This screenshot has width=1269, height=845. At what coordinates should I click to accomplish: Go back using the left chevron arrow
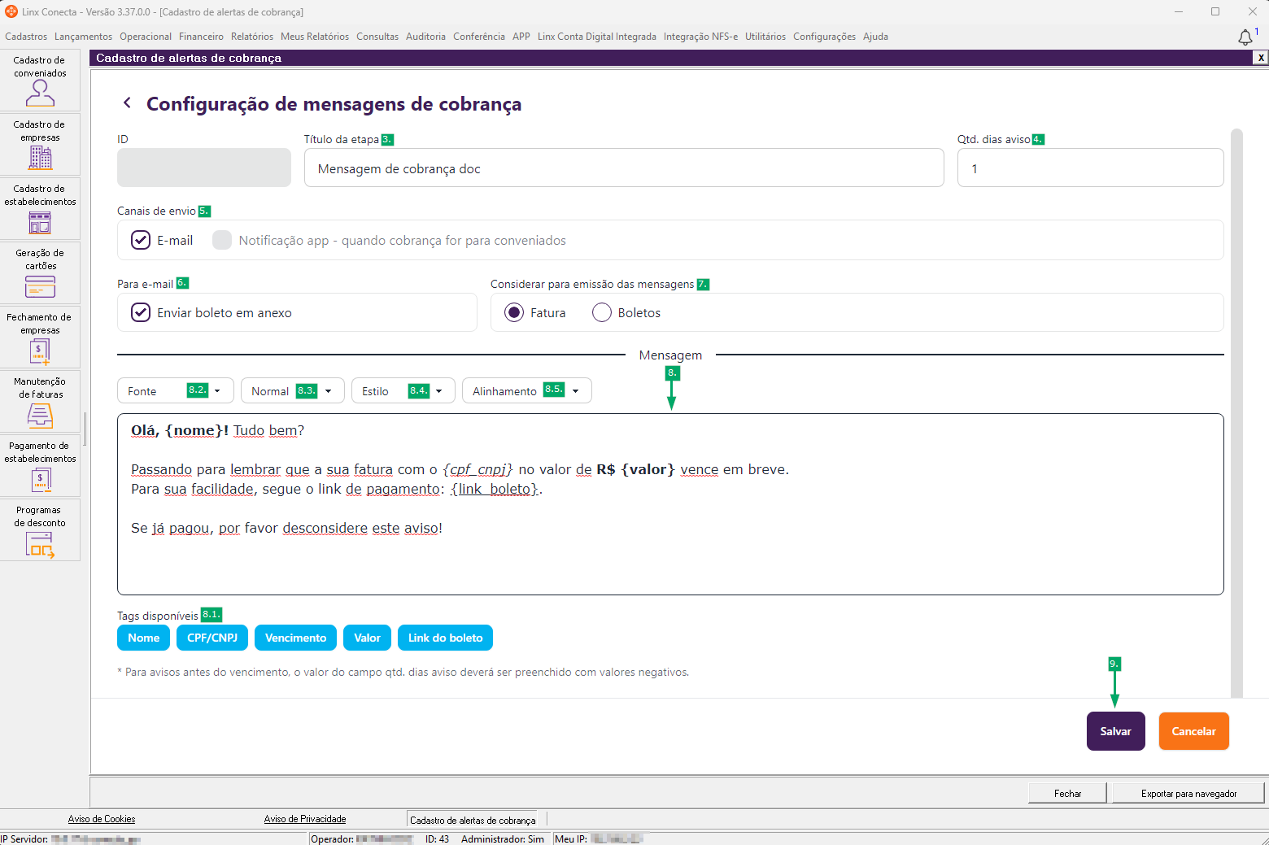click(127, 102)
